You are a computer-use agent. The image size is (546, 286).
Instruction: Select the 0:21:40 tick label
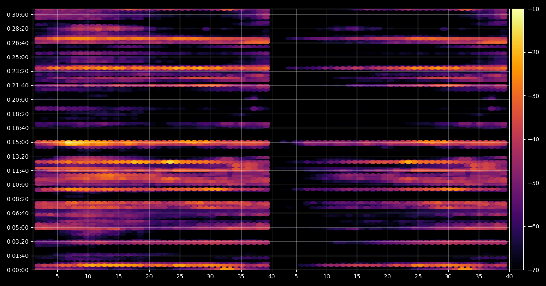18,85
